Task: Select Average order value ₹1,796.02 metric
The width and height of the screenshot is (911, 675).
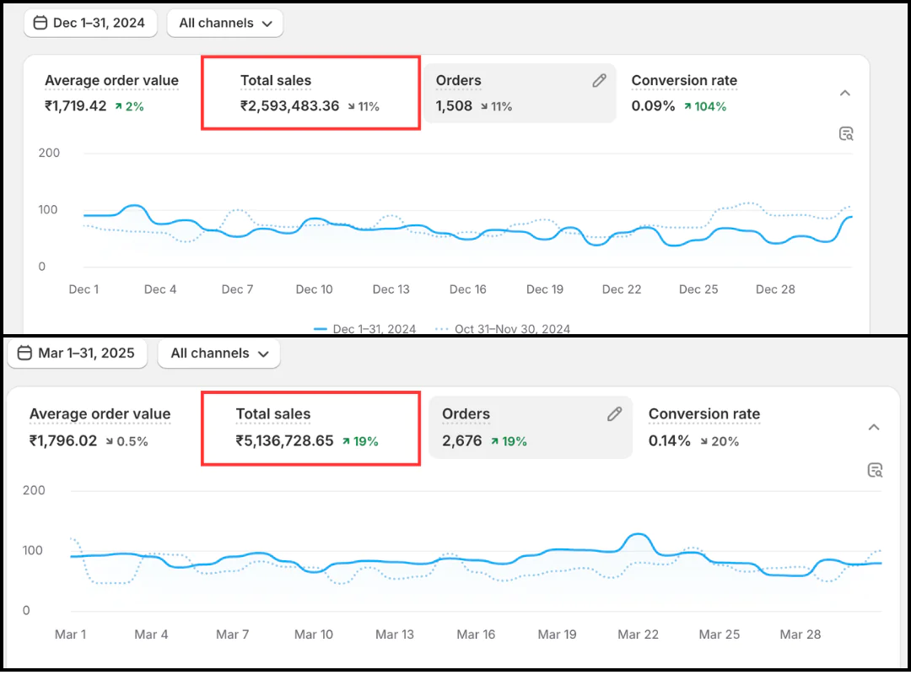Action: (x=100, y=427)
